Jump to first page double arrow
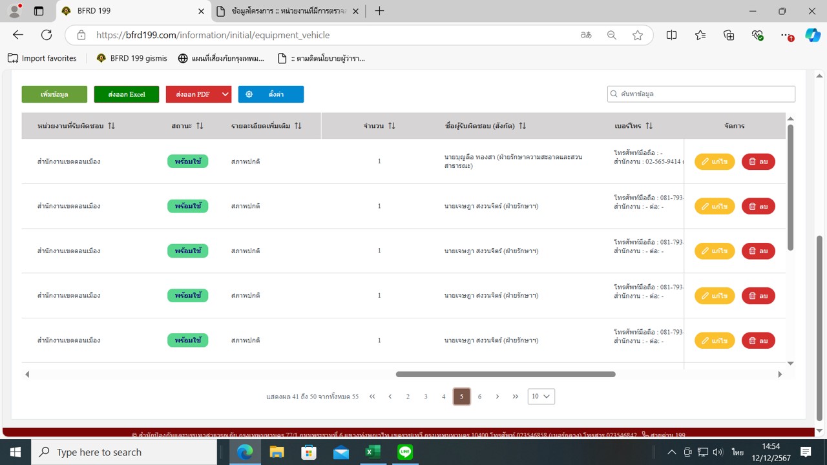This screenshot has width=827, height=465. click(x=372, y=397)
